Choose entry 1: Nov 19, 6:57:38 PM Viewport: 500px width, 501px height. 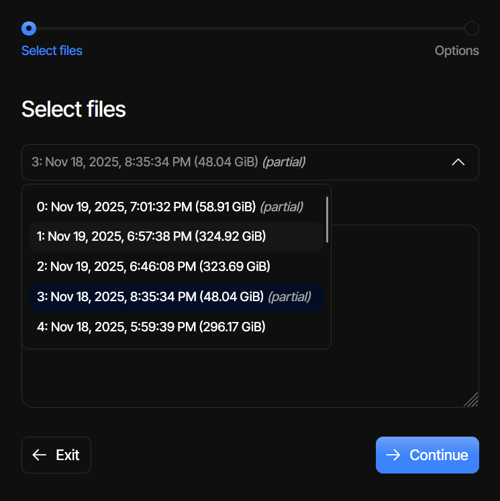pyautogui.click(x=152, y=236)
